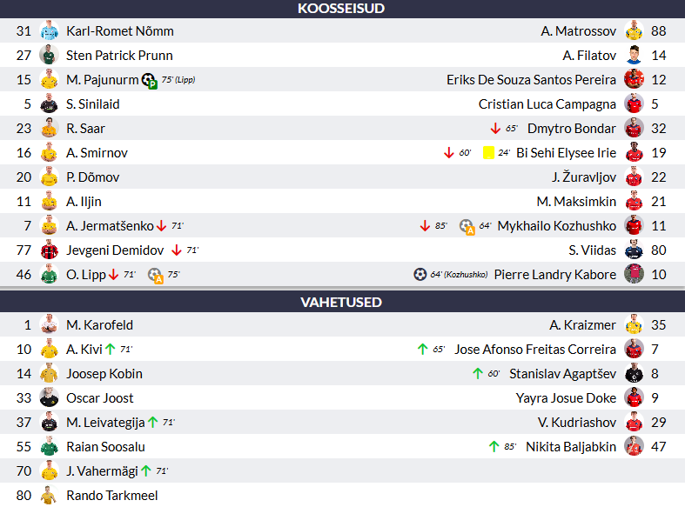685x507 pixels.
Task: Click the VAHETUSED section header
Action: (343, 302)
